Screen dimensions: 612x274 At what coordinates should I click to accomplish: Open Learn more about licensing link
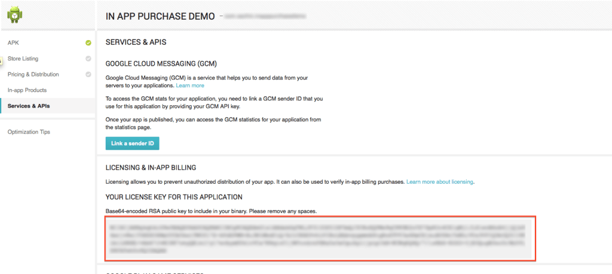440,182
